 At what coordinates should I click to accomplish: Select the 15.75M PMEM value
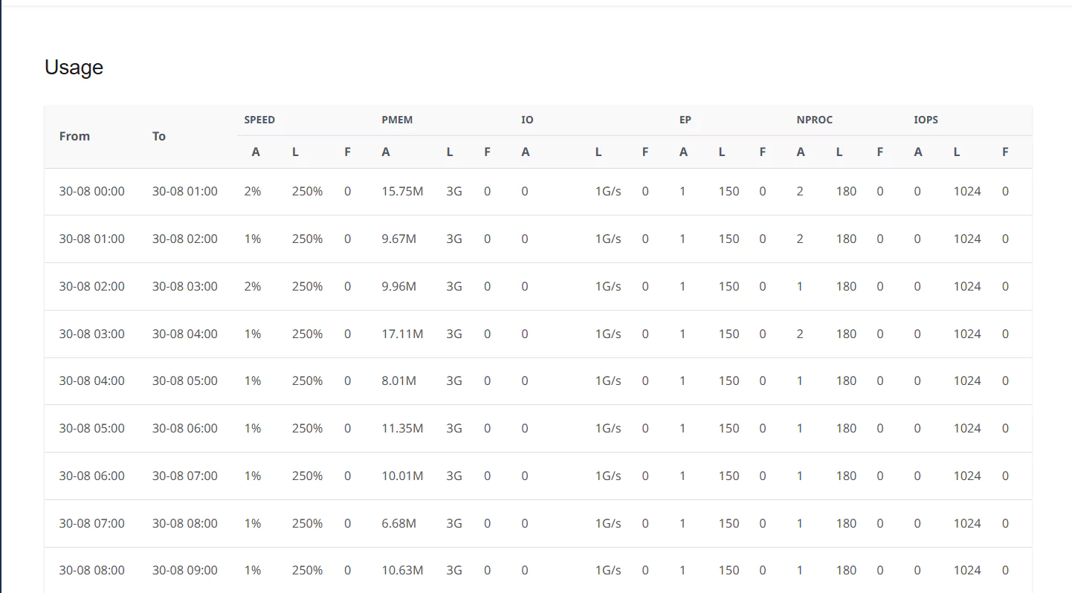point(402,191)
